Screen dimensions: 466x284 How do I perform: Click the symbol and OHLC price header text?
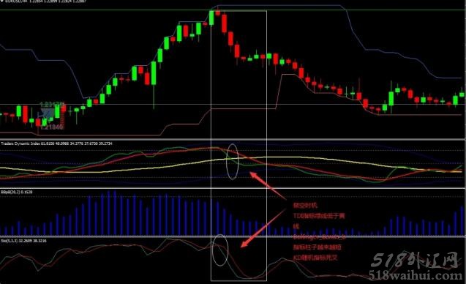pyautogui.click(x=45, y=1)
